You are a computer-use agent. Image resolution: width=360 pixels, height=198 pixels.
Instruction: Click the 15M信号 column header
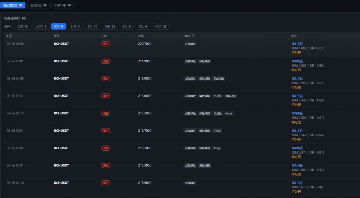point(189,36)
